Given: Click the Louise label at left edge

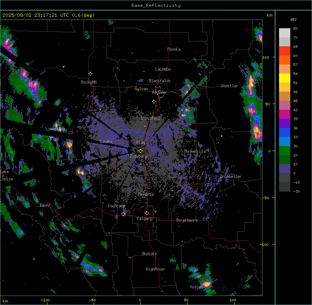Looking at the screenshot, I should [x=7, y=179].
